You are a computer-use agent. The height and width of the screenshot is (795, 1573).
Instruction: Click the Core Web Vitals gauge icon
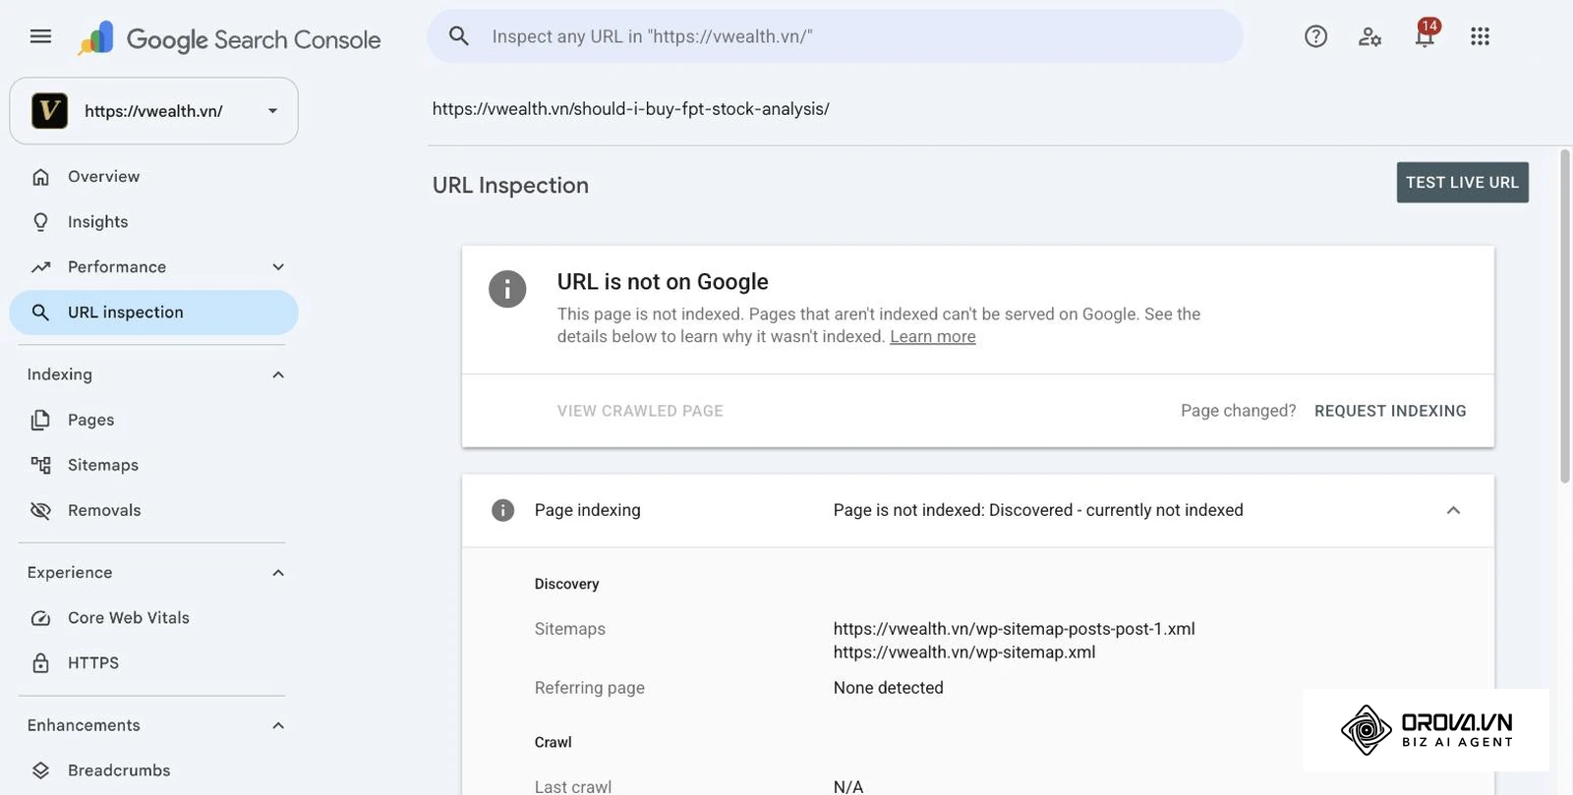40,618
